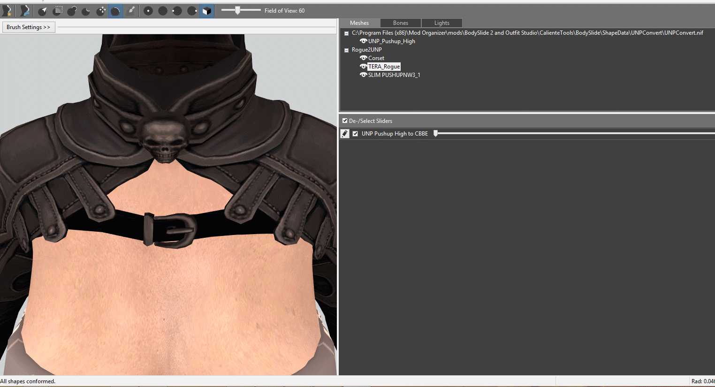Screen dimensions: 715x387
Task: Pick the Move brush tool
Action: pyautogui.click(x=101, y=11)
